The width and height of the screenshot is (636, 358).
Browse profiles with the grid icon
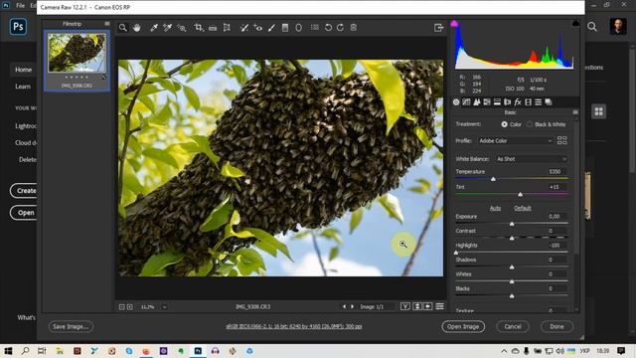(x=562, y=141)
